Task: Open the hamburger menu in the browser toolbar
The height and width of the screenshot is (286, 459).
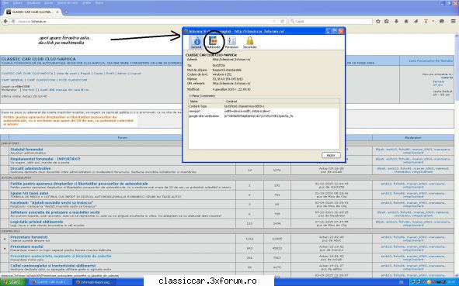Action: [x=453, y=22]
